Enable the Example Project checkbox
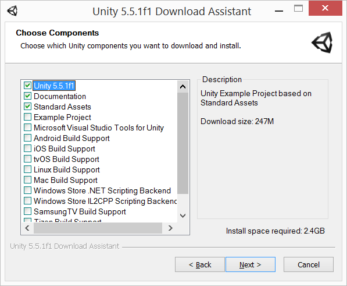Viewport: 347px width, 286px height. coord(27,117)
